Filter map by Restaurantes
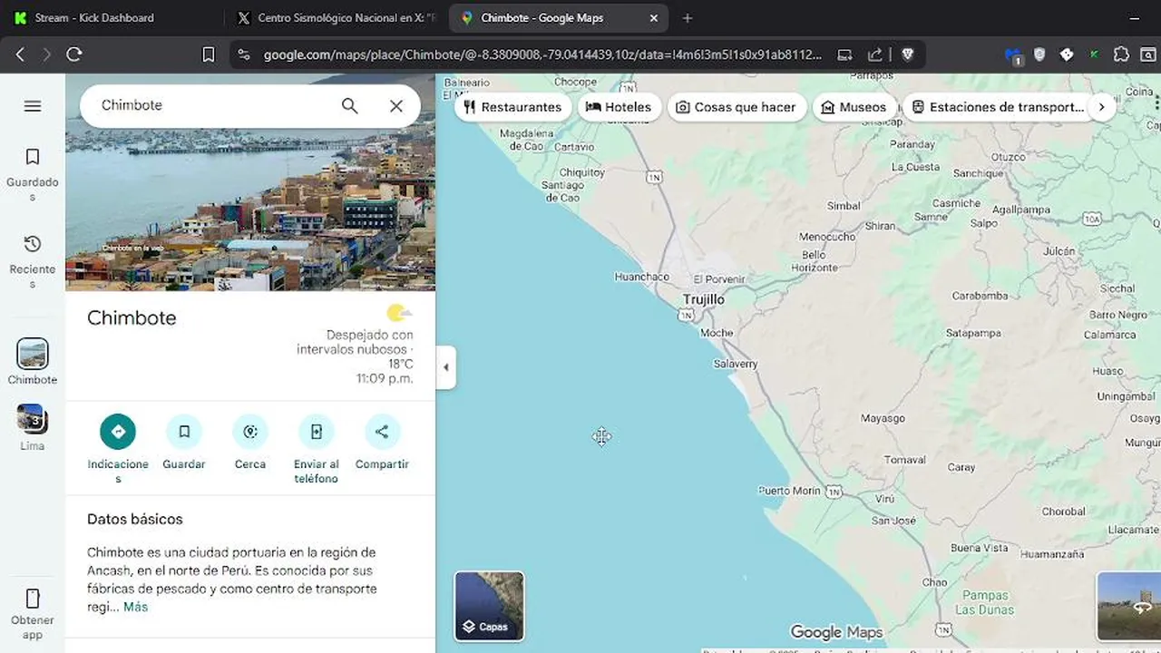The width and height of the screenshot is (1161, 653). [x=512, y=107]
